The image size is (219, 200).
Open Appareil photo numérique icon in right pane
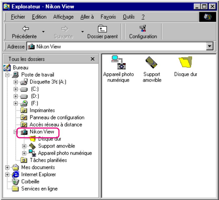point(118,62)
